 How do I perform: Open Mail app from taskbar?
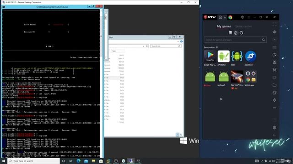point(86,161)
